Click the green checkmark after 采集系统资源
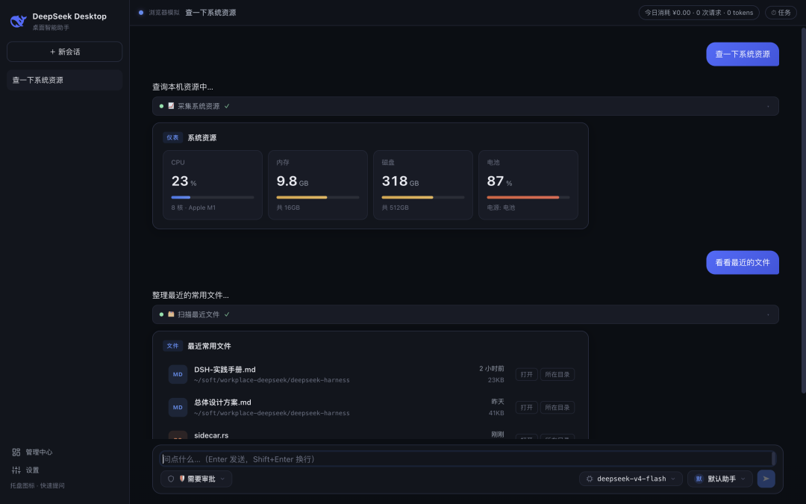This screenshot has width=806, height=504. coord(227,106)
